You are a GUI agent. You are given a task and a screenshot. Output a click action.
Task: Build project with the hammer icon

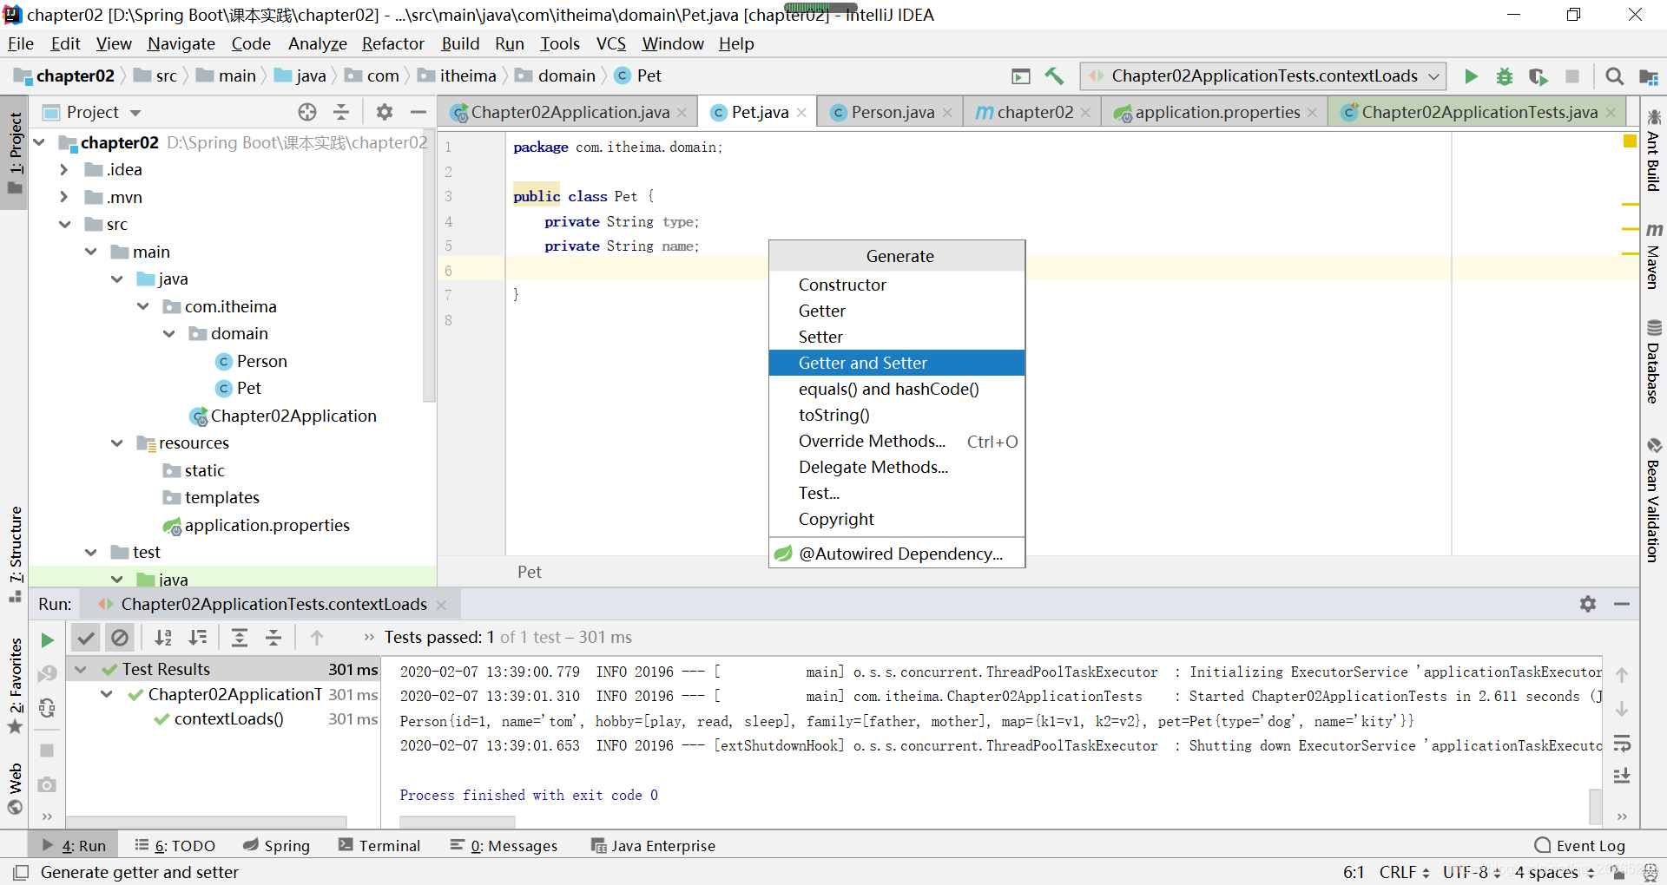click(x=1054, y=76)
